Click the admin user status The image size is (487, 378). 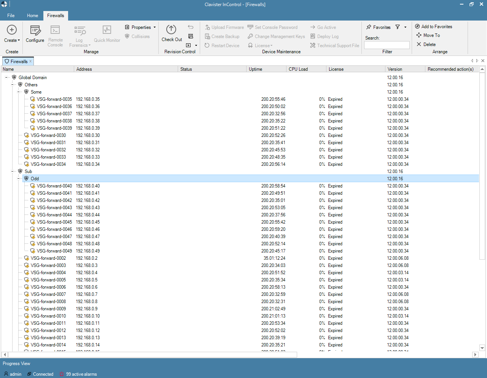(x=13, y=374)
